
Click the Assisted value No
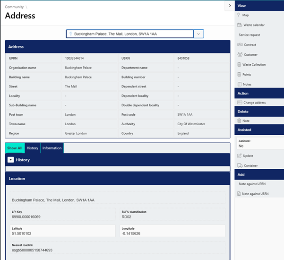click(x=241, y=146)
